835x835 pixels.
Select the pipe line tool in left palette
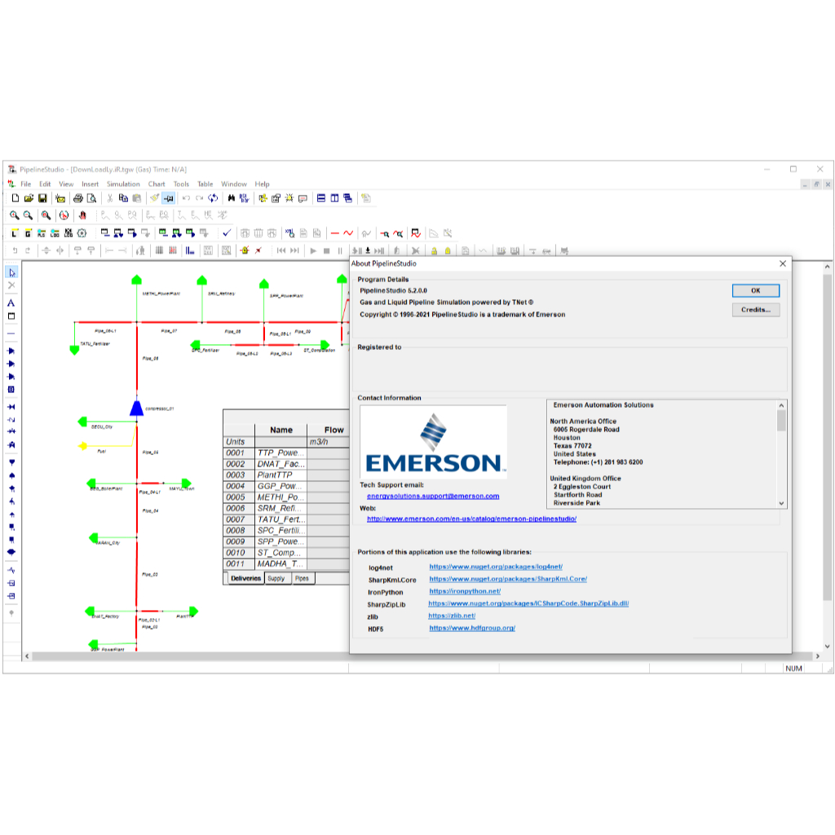click(x=11, y=334)
